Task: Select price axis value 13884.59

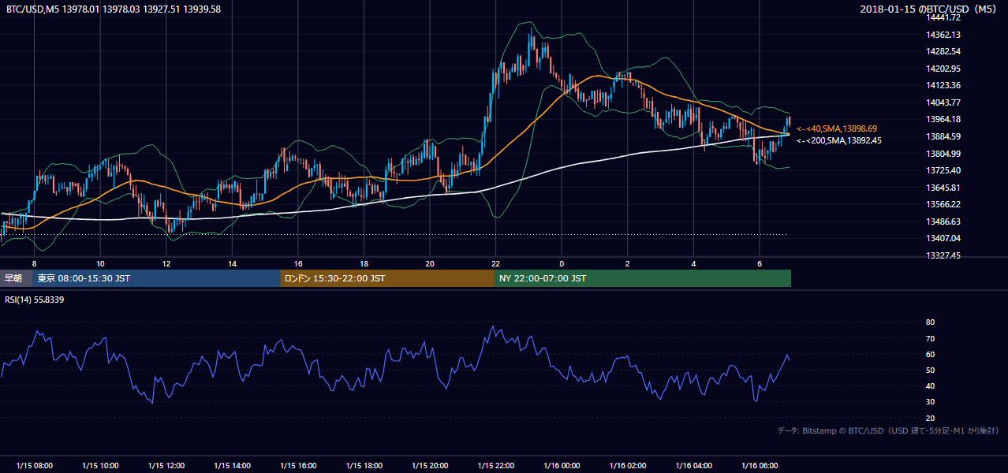Action: pyautogui.click(x=943, y=136)
